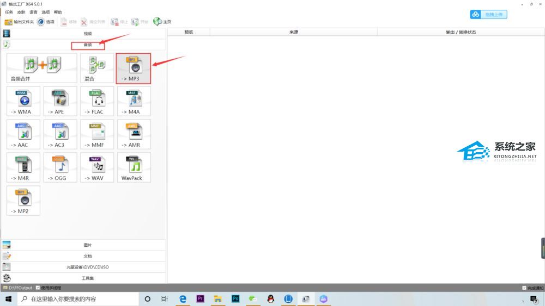Open the 任务 task menu
Screen dimensions: 545x306
click(9, 12)
